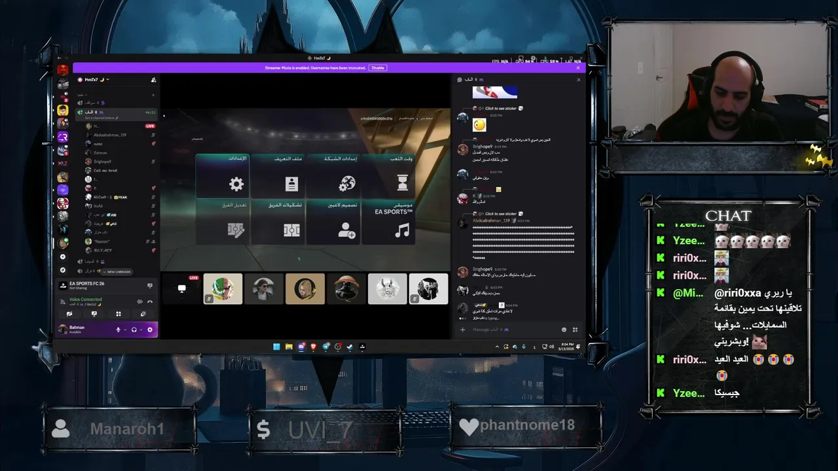Disconnect from the voice channel
Screen dimensions: 838x471
150,302
